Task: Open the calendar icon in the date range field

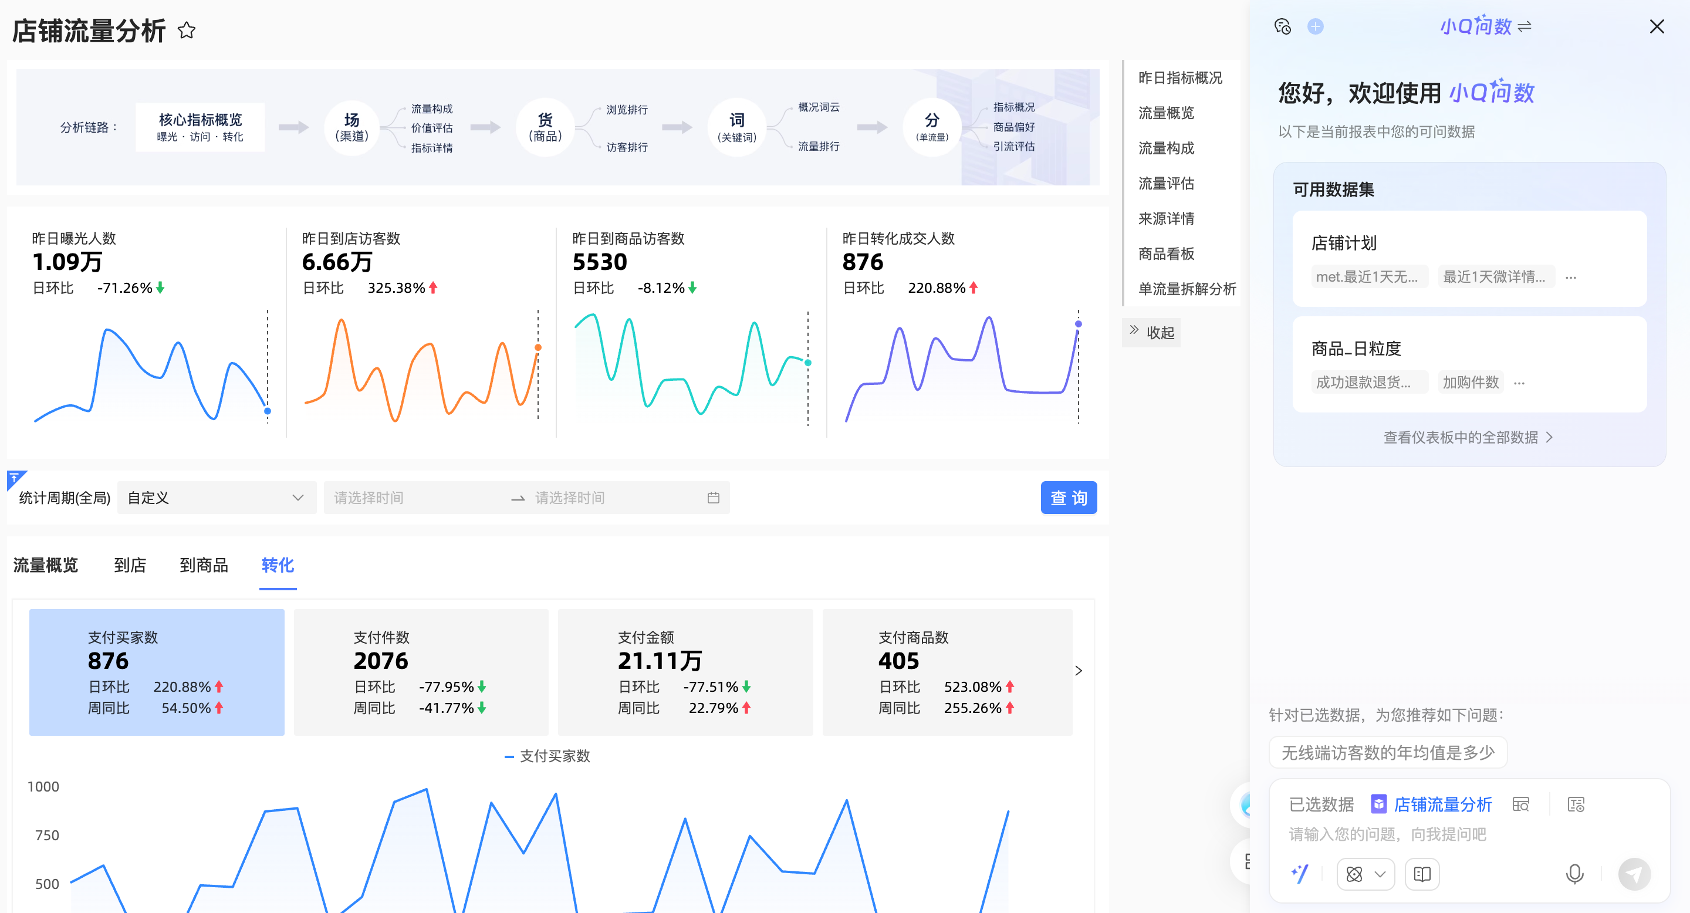Action: click(x=713, y=498)
